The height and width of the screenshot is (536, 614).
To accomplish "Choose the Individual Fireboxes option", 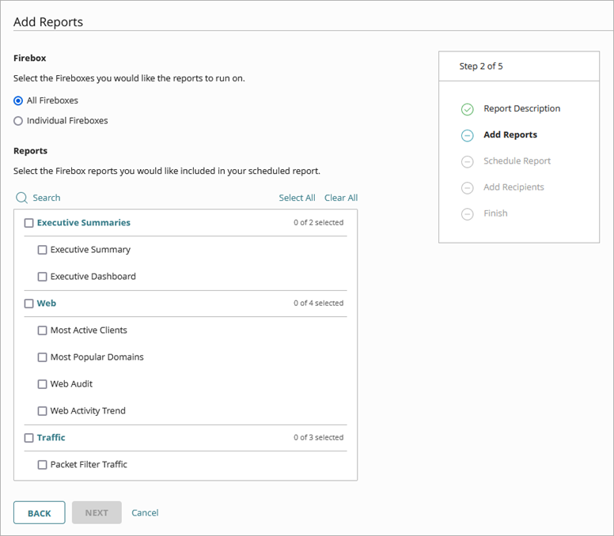I will click(18, 121).
